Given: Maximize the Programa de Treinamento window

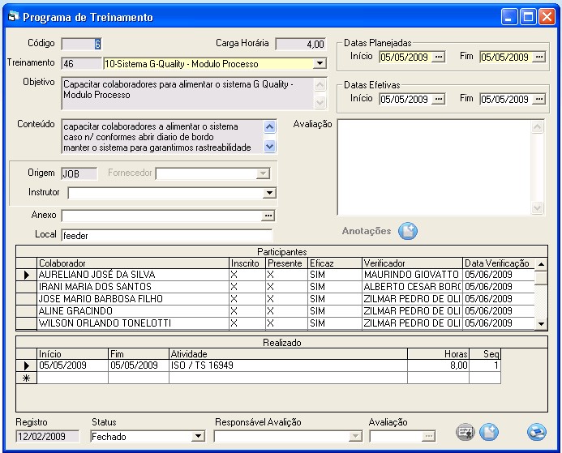Looking at the screenshot, I should click(x=528, y=16).
